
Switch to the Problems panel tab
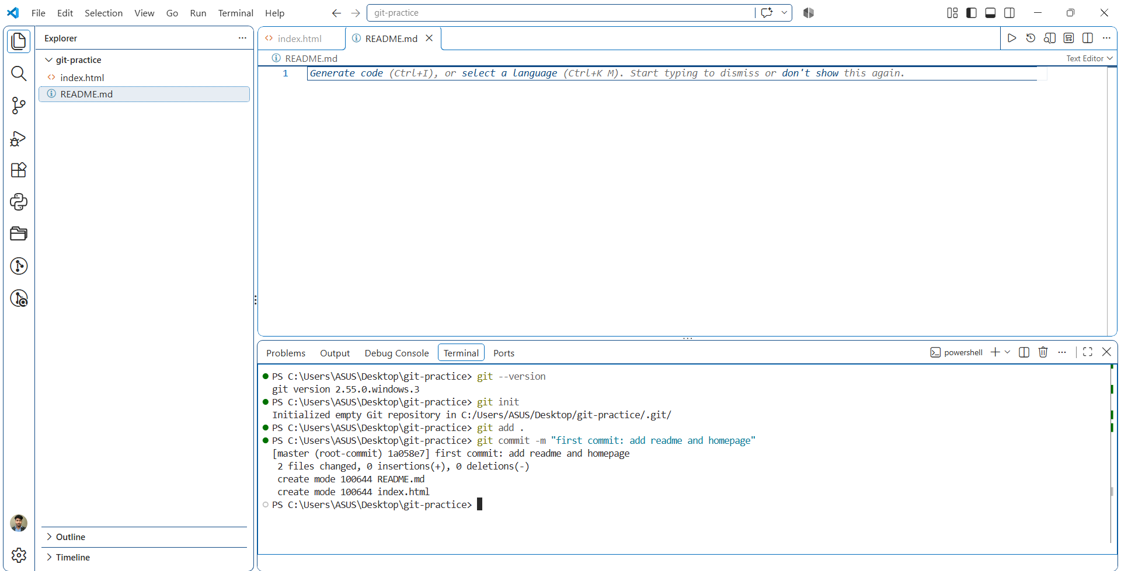tap(286, 353)
